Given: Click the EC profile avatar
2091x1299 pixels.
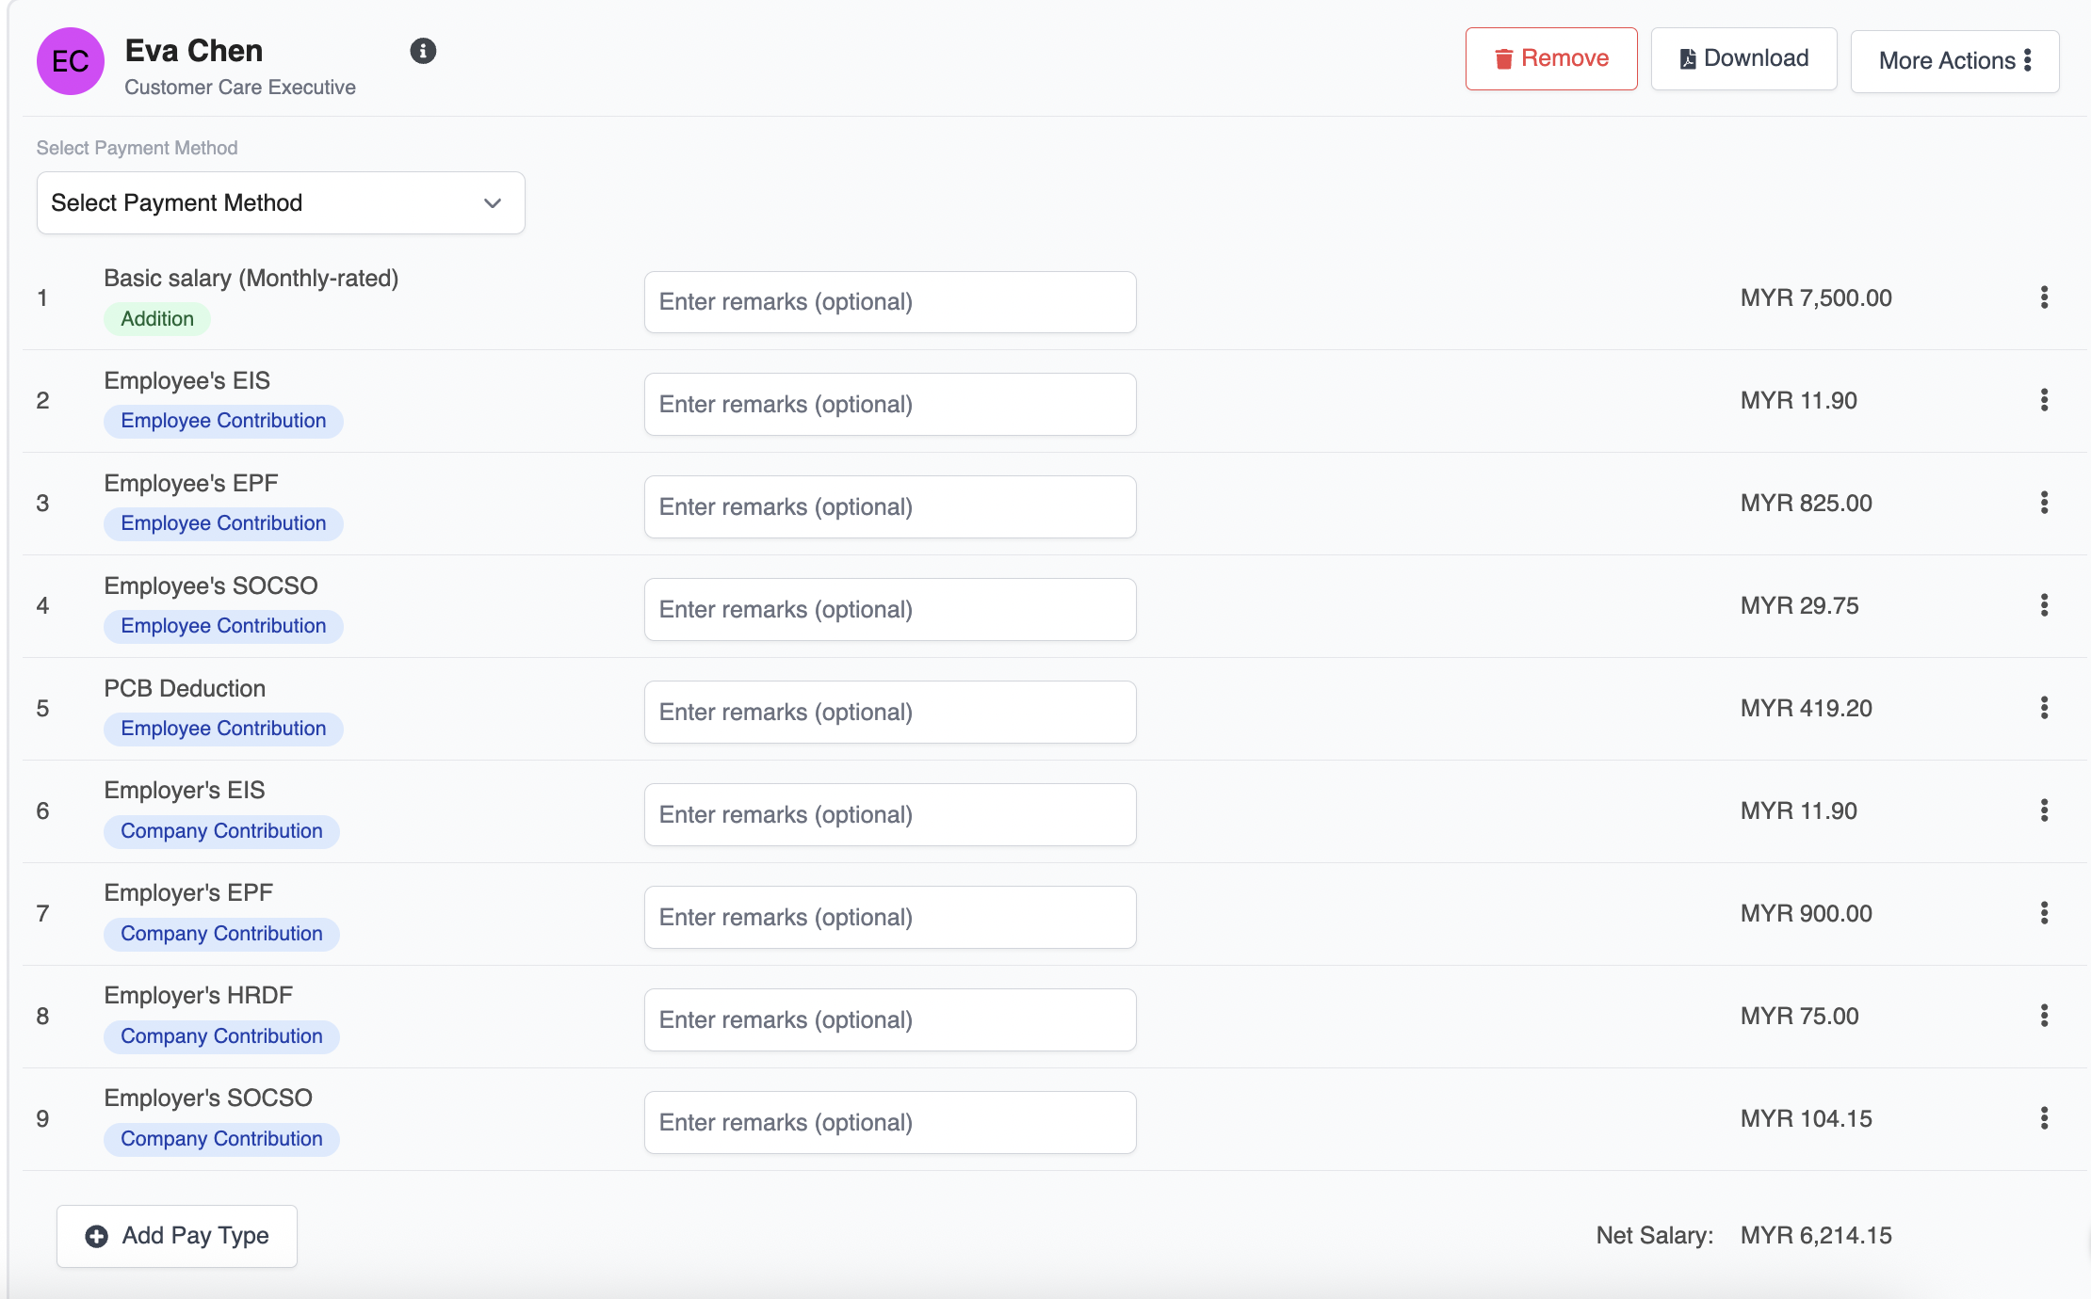Looking at the screenshot, I should click(71, 61).
